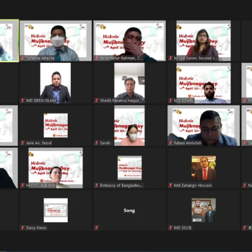Pick HYOYOUNG KIM's video tile

pos(56,168)
